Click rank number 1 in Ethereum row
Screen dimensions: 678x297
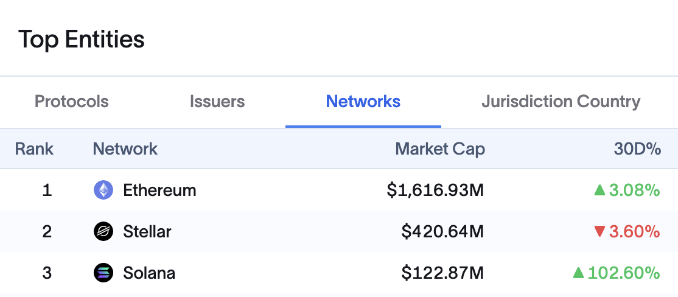[47, 190]
